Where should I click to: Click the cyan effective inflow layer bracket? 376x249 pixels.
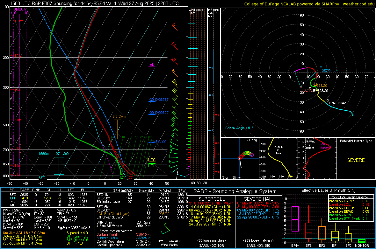pos(59,166)
